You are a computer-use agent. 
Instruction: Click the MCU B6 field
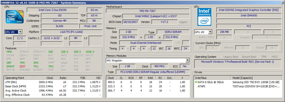[x=94, y=21]
